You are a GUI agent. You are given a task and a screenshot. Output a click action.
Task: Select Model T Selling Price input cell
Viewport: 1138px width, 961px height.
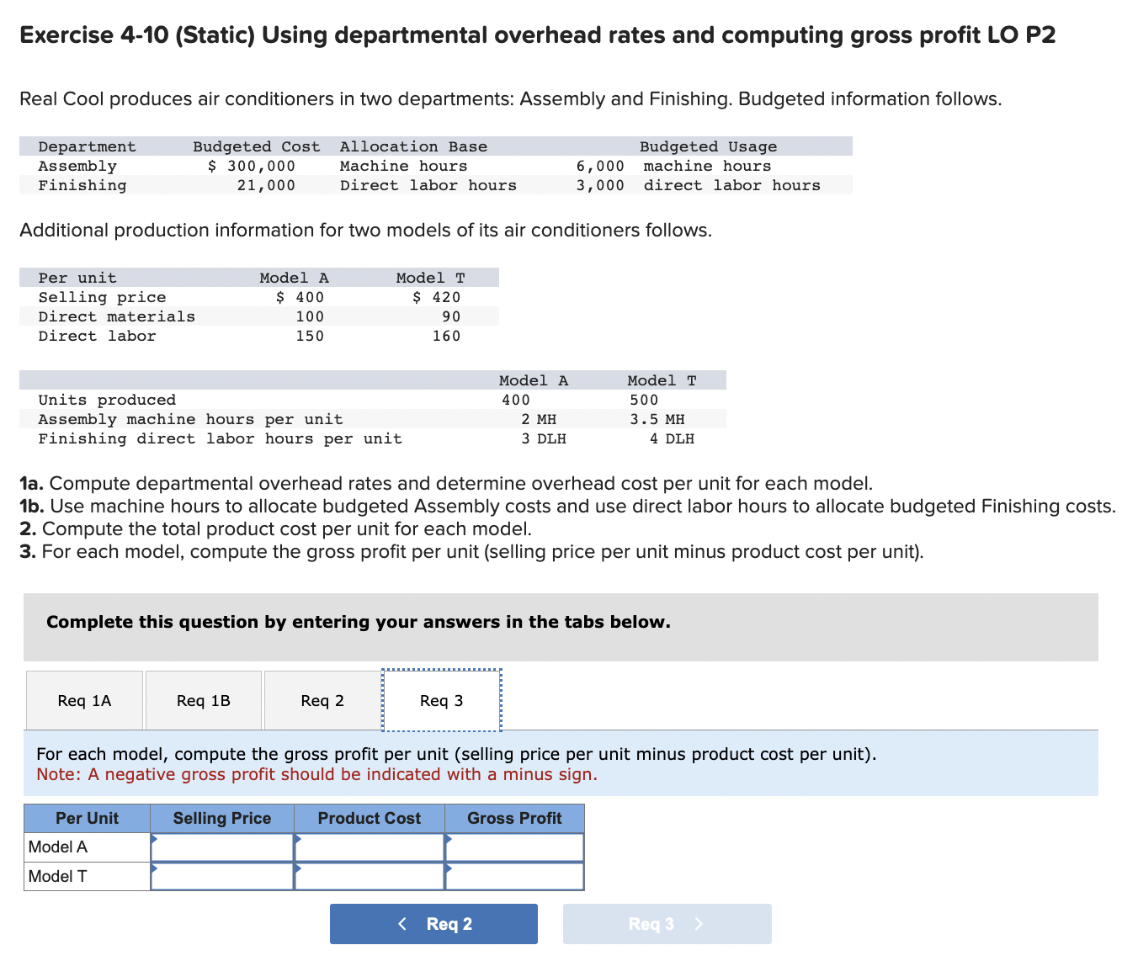point(222,876)
